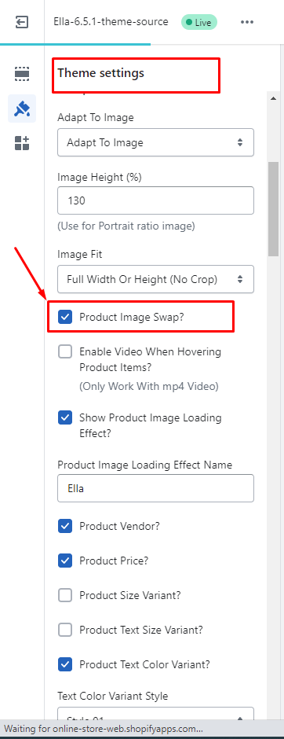Click the green Live status badge
This screenshot has height=739, width=284.
[199, 22]
